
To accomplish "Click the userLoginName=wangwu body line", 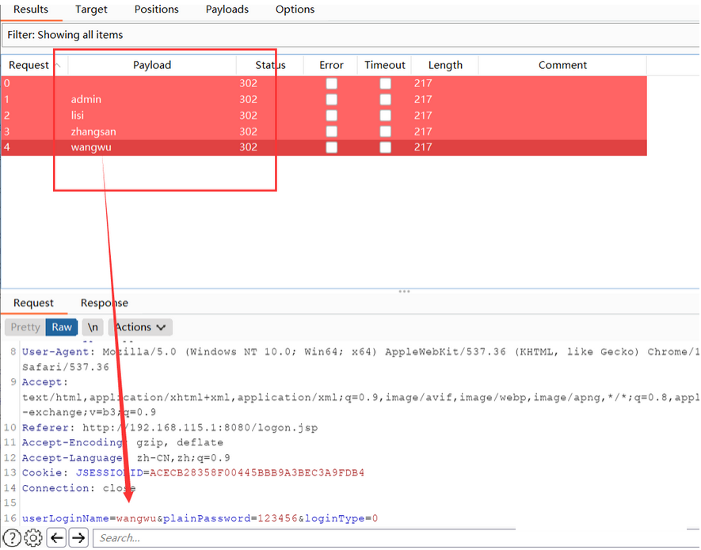I will tap(200, 519).
